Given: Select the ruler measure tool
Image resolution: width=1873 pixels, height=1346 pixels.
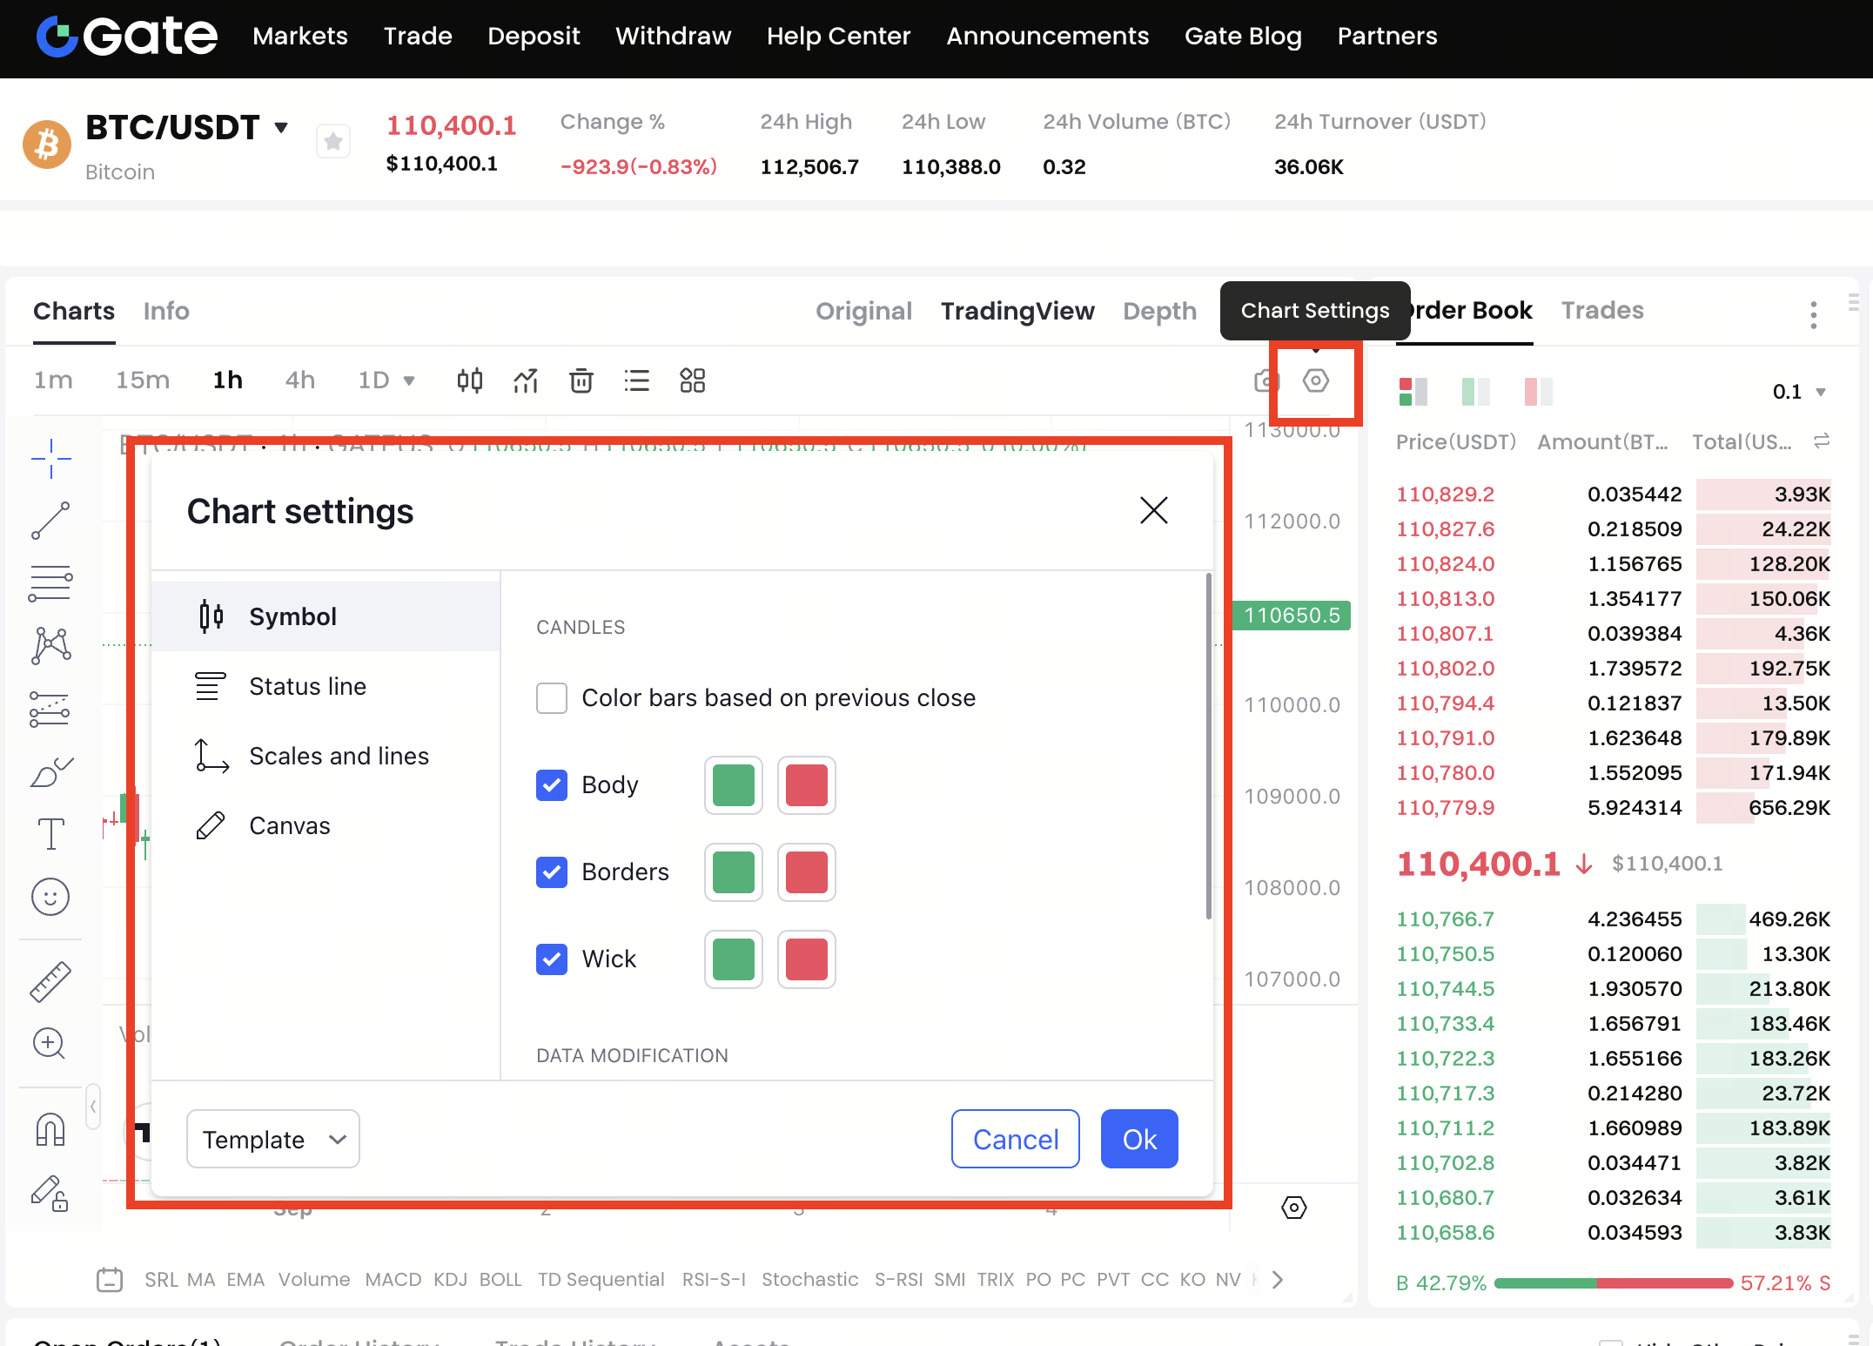Looking at the screenshot, I should (50, 981).
